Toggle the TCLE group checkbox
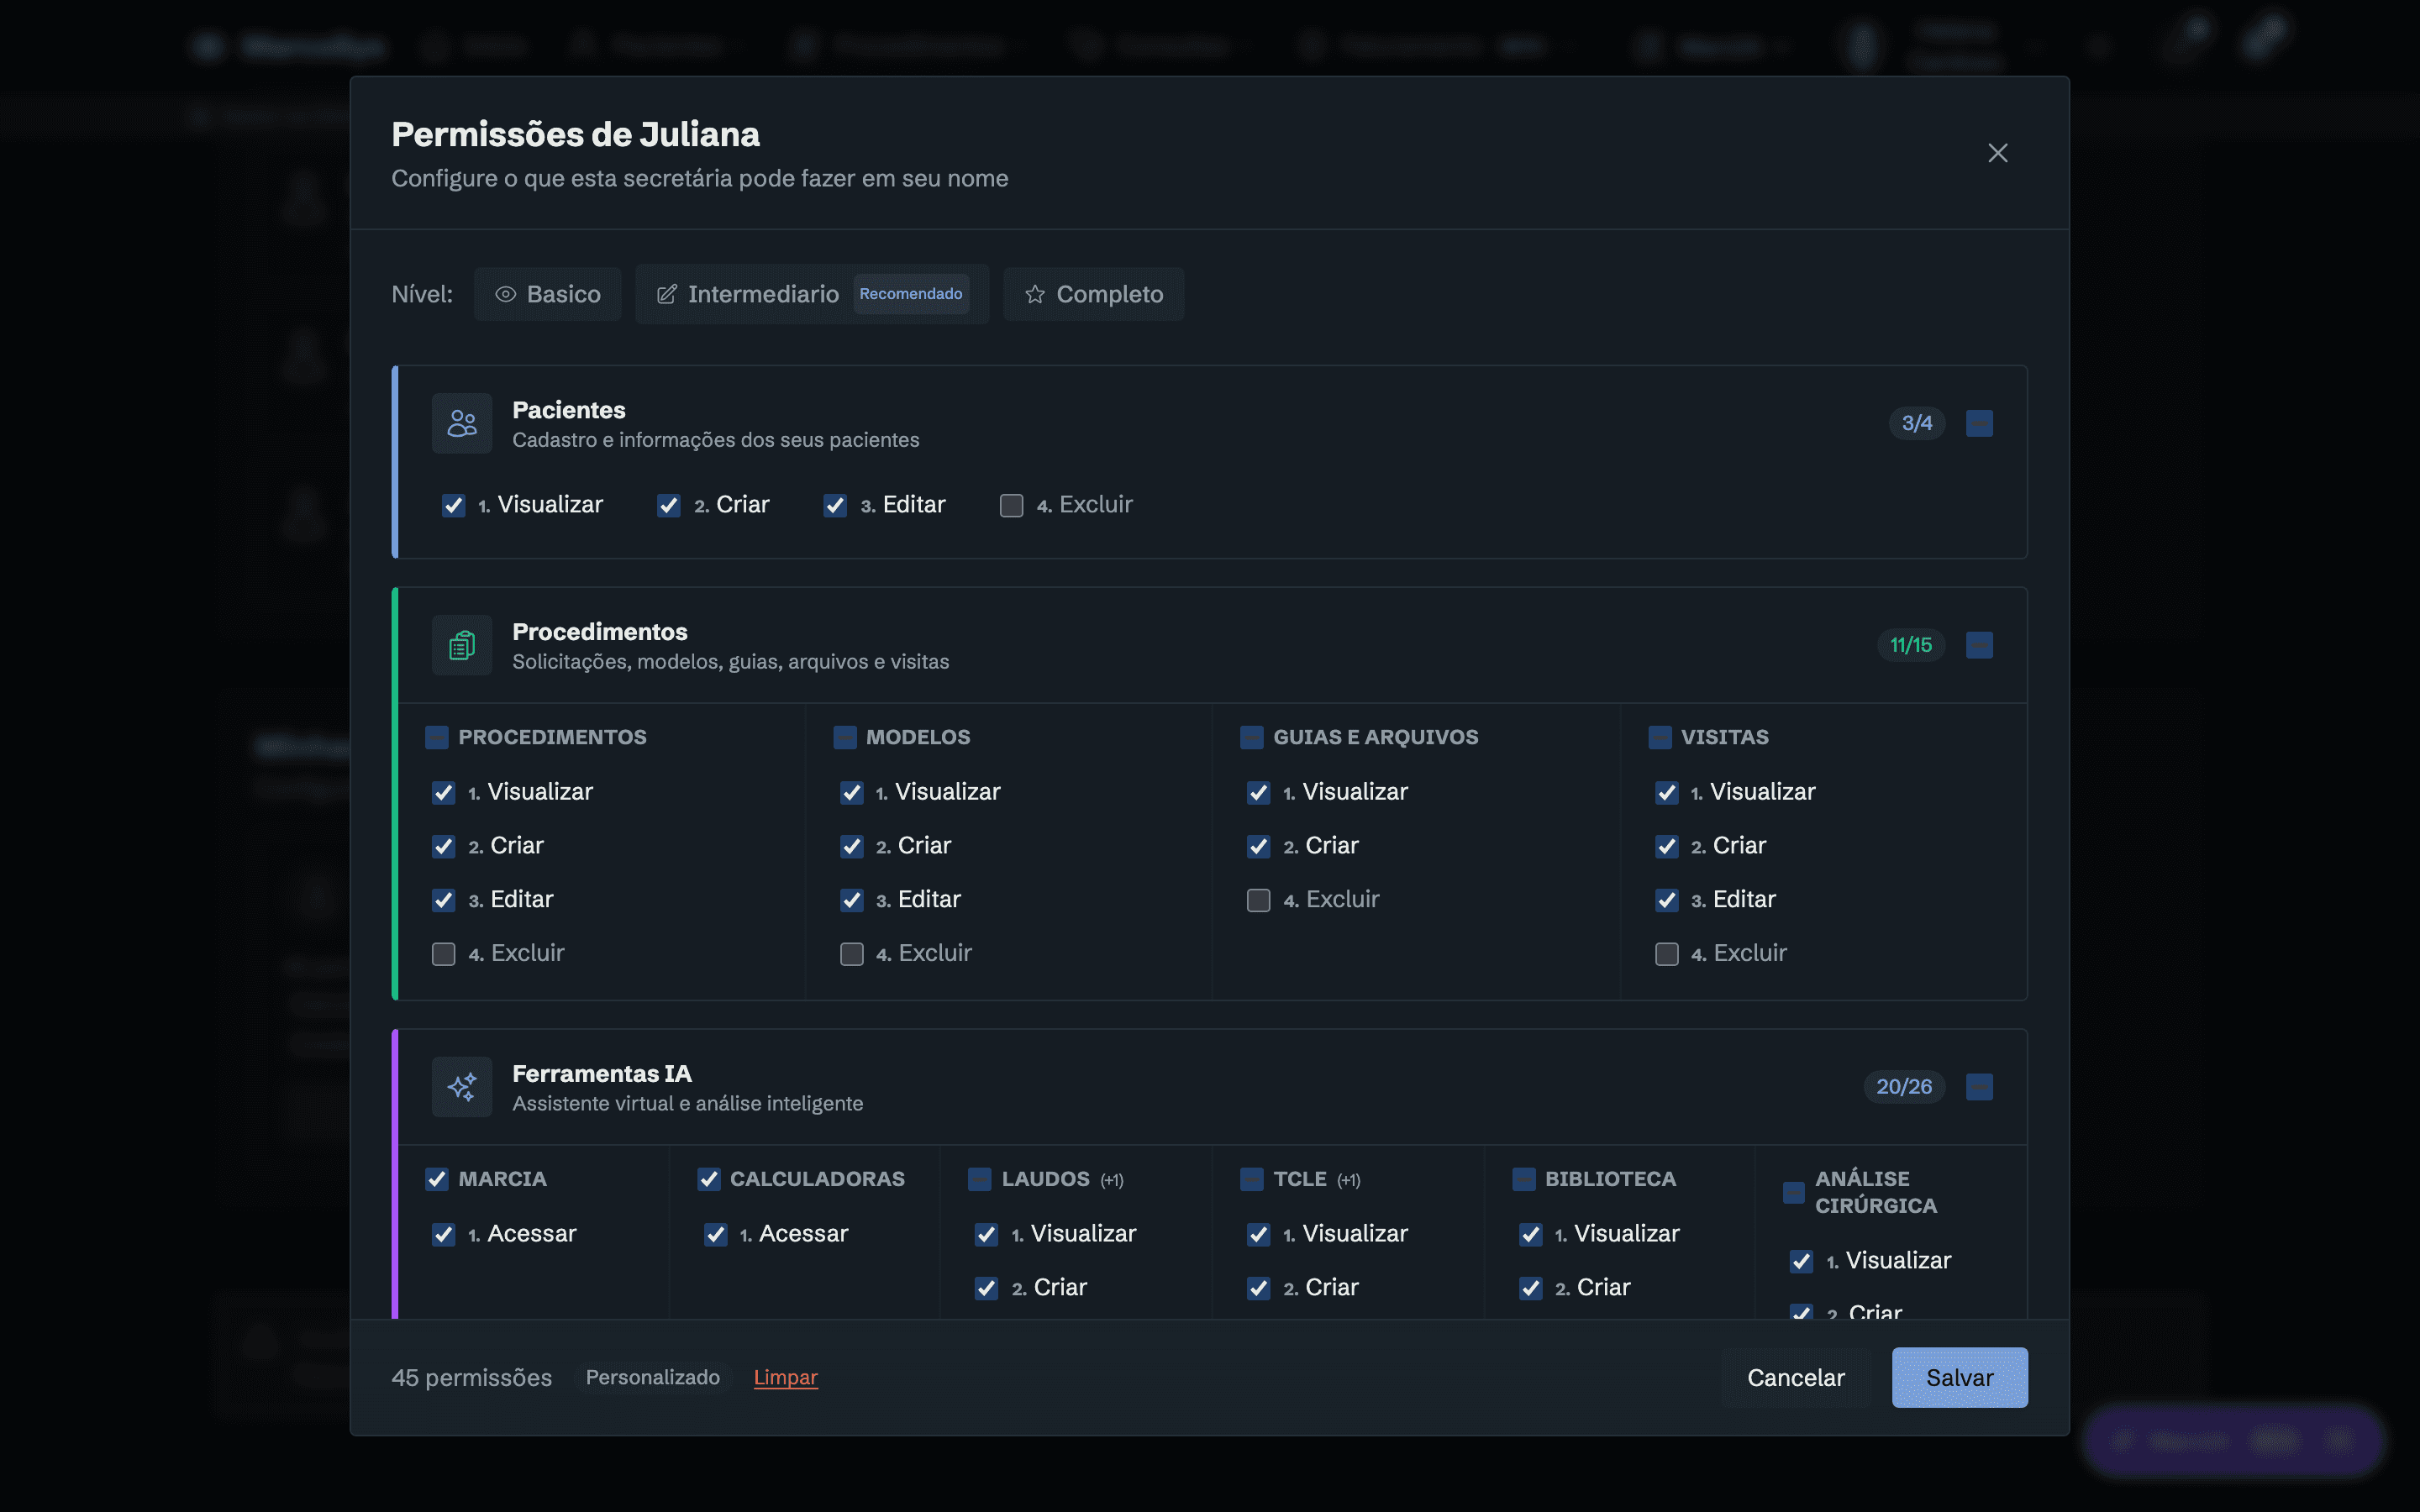The width and height of the screenshot is (2420, 1512). click(x=1252, y=1180)
